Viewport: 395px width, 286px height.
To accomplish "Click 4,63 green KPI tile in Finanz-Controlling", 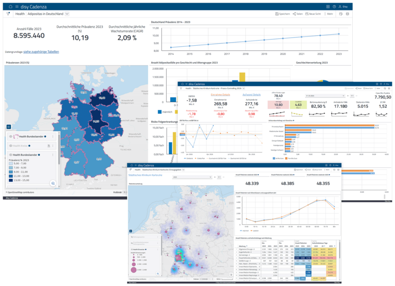I will coord(298,105).
